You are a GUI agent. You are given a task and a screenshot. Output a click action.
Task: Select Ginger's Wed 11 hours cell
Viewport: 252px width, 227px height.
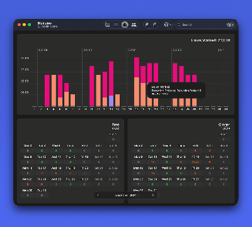(x=167, y=162)
